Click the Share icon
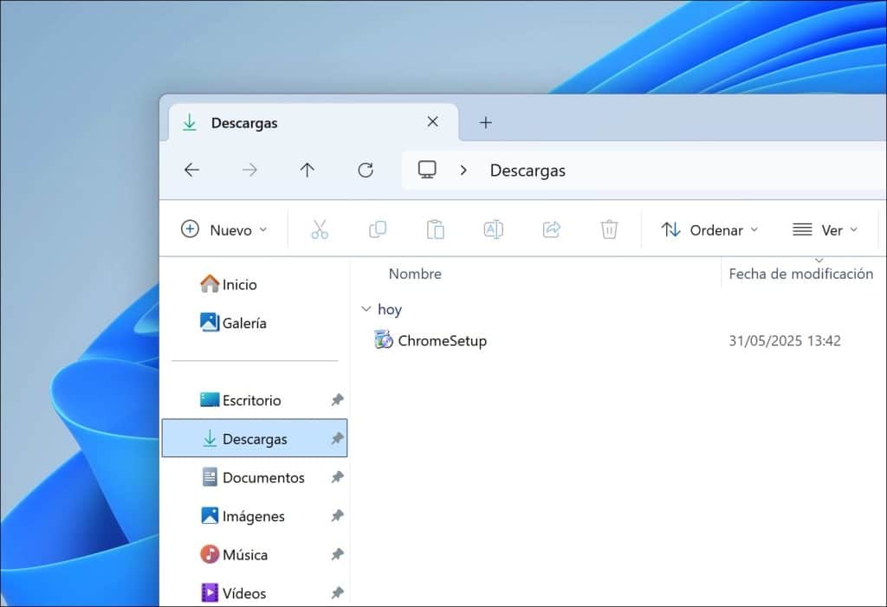 [x=551, y=229]
